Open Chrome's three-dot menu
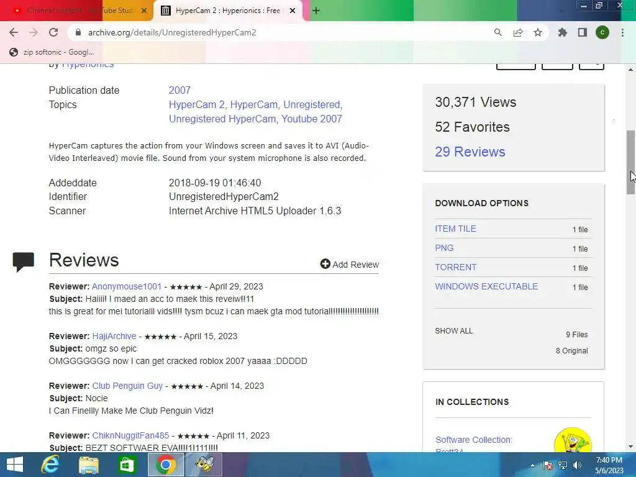Image resolution: width=636 pixels, height=477 pixels. [622, 32]
